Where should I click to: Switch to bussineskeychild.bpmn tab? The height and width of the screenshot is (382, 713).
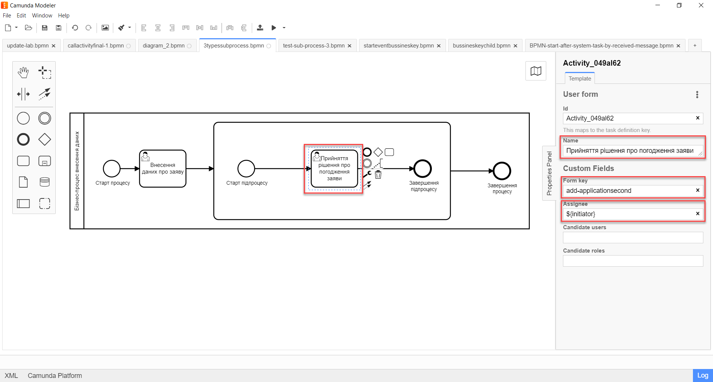click(482, 46)
